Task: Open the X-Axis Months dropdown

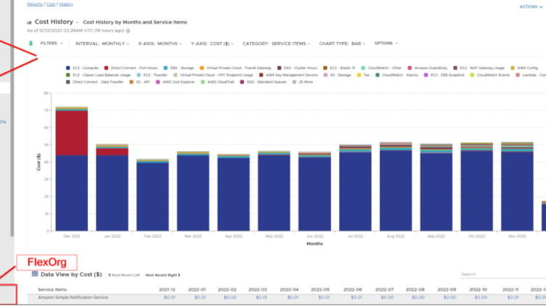Action: [x=160, y=44]
